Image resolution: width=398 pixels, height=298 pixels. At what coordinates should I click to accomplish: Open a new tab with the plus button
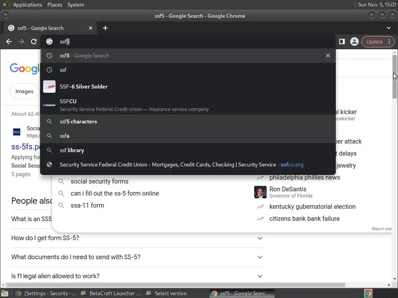tap(105, 28)
